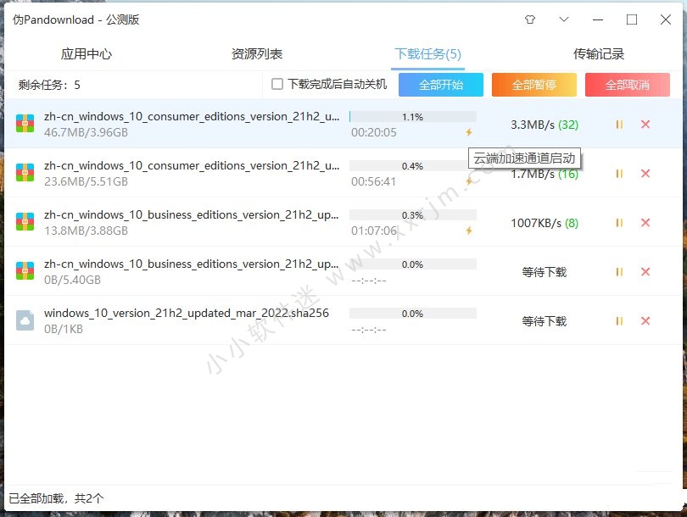Open the 资源列表 tab
687x517 pixels.
pos(257,54)
